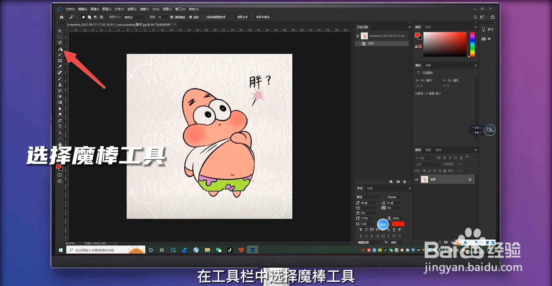Click the red text color swatch
The image size is (552, 286).
click(398, 224)
